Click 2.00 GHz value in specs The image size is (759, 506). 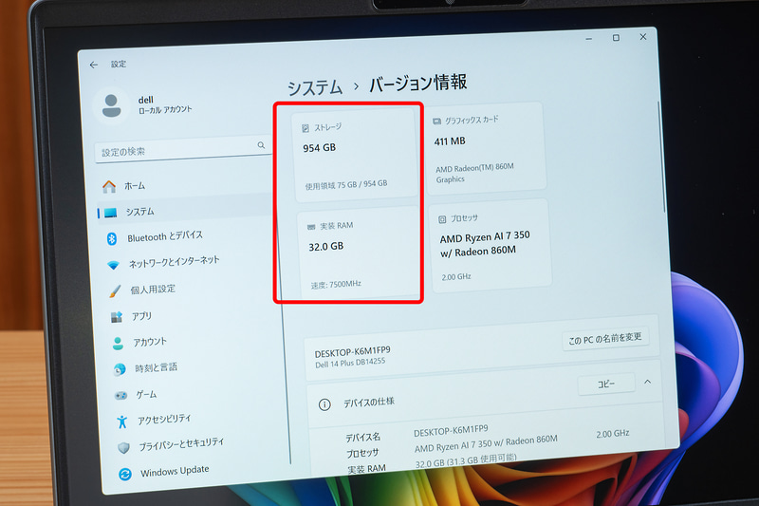point(612,434)
